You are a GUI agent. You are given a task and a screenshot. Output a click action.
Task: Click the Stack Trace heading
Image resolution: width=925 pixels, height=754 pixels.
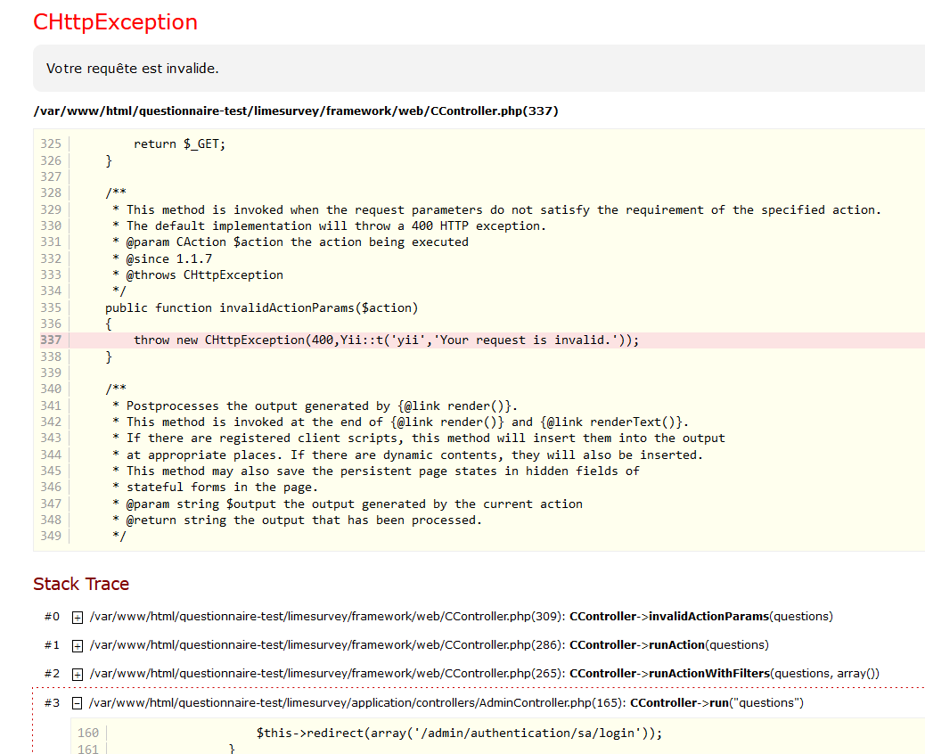81,584
